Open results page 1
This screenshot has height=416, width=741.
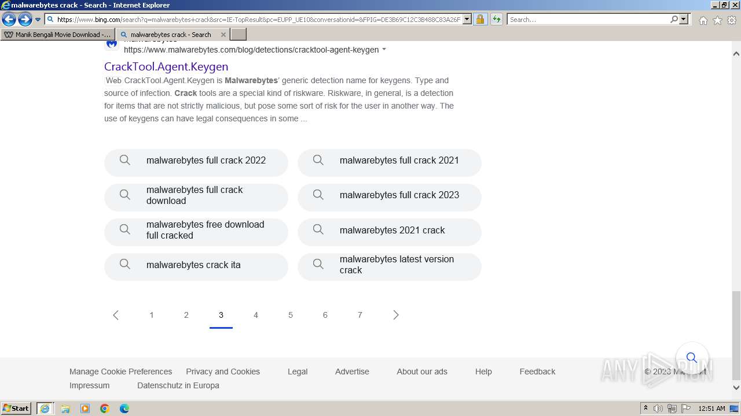click(152, 315)
